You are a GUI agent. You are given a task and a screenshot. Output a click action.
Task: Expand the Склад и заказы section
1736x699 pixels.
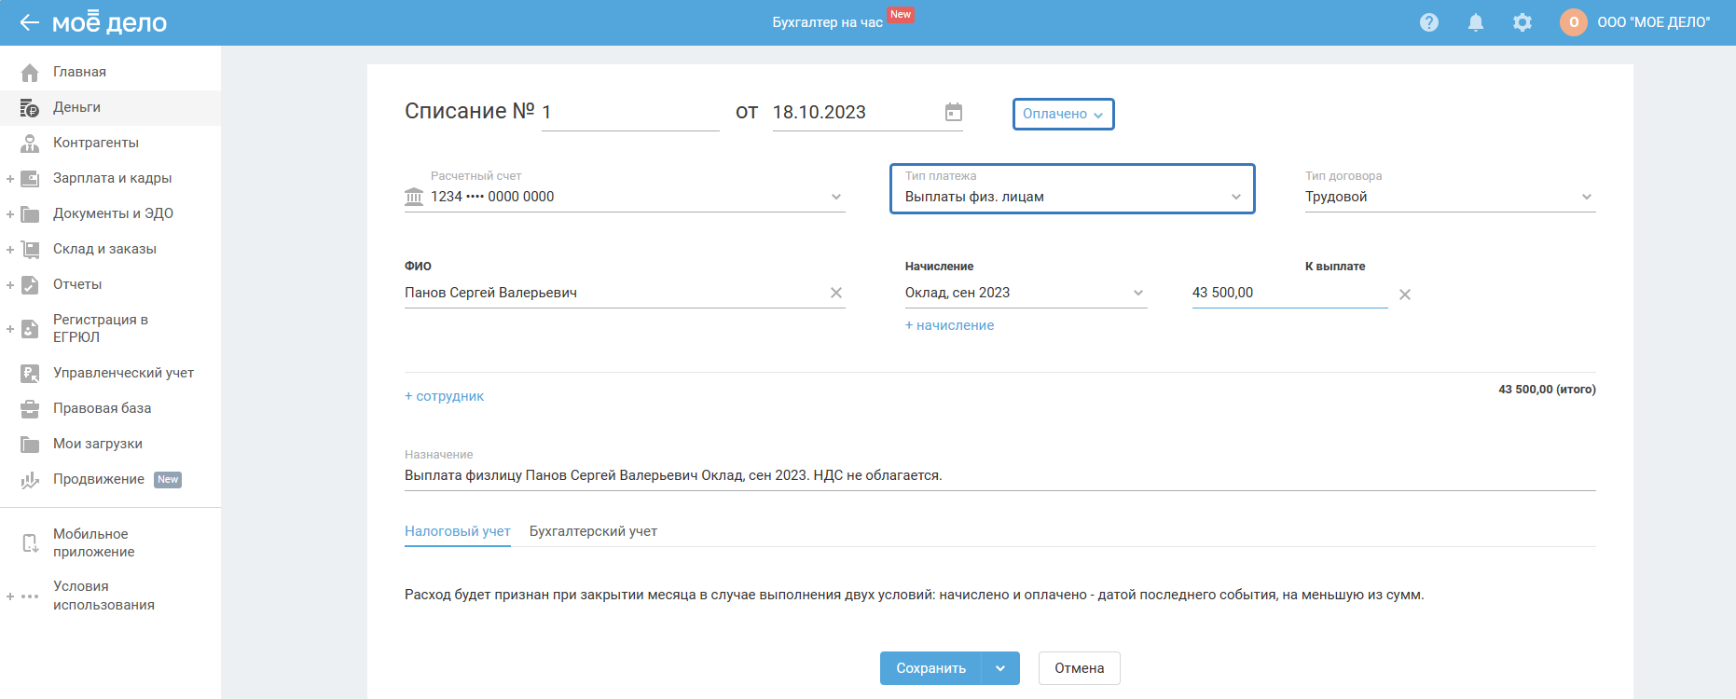pyautogui.click(x=10, y=249)
